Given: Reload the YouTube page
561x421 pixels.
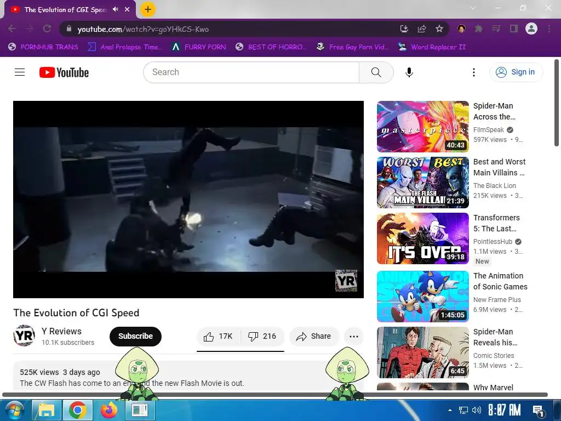Looking at the screenshot, I should tap(47, 29).
